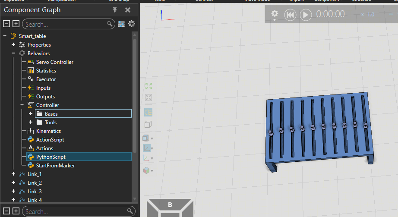
Task: Collapse all in lower panel
Action: point(6,211)
